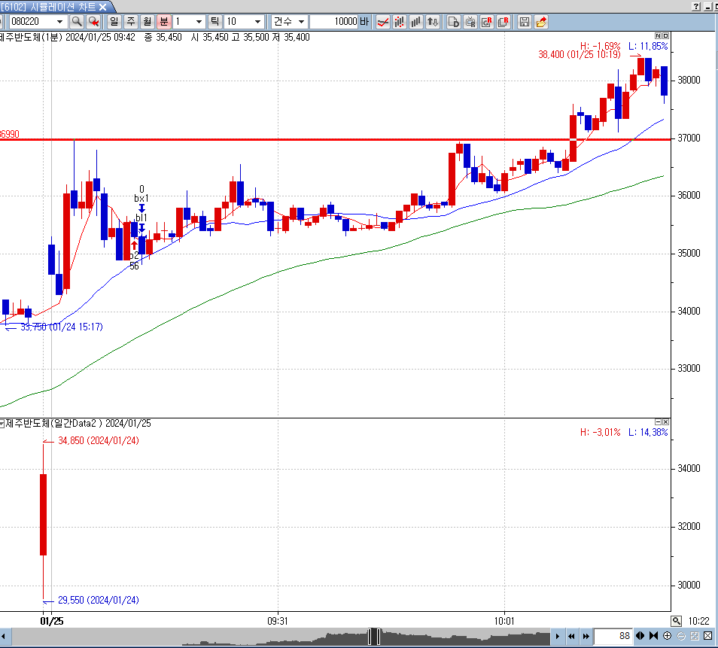Click the stock search magnifier icon
Viewport: 718px width, 648px height.
click(x=76, y=21)
